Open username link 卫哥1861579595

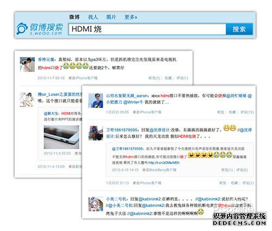click(122, 130)
